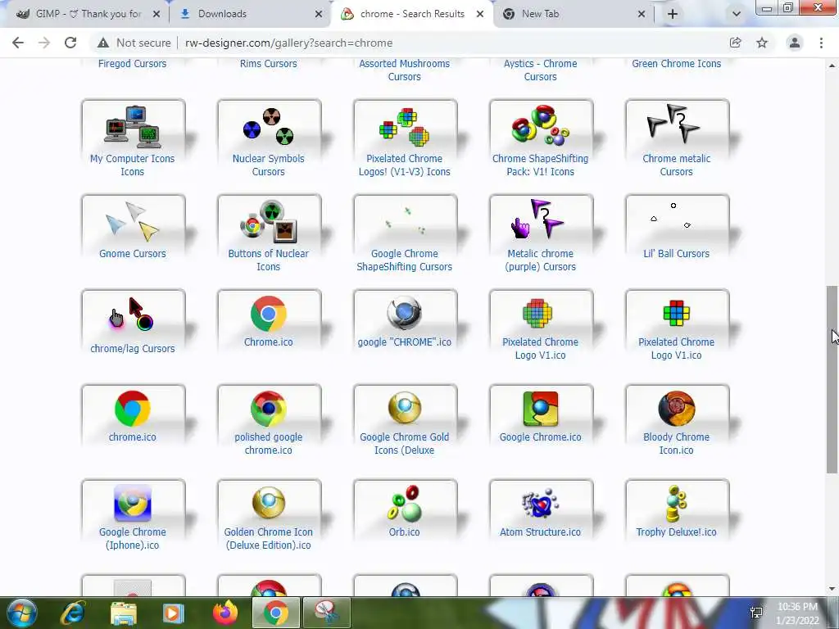
Task: Reload the current page
Action: point(70,43)
